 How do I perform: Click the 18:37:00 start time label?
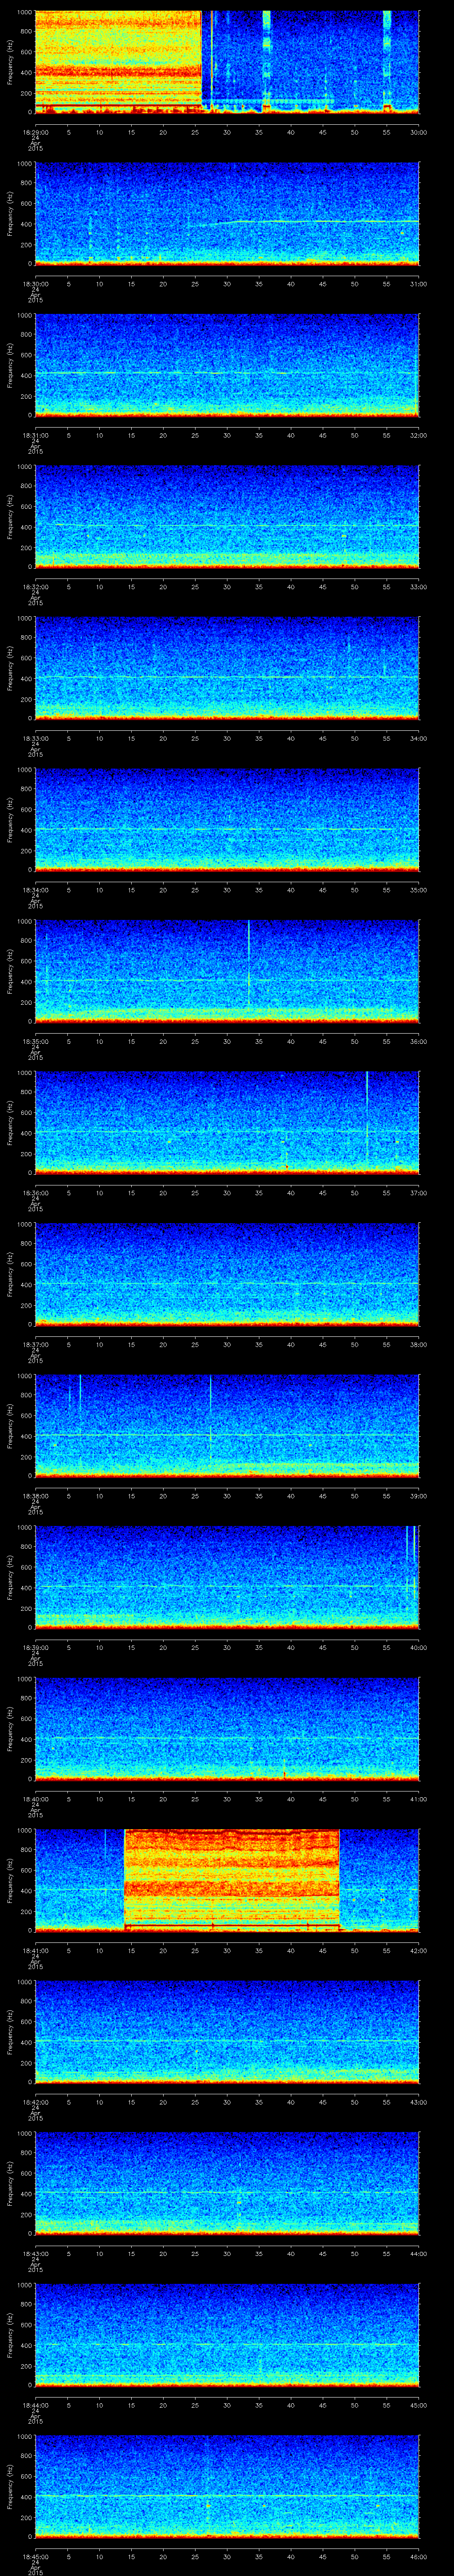tap(35, 1344)
